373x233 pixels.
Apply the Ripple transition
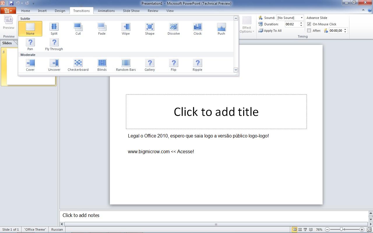198,65
